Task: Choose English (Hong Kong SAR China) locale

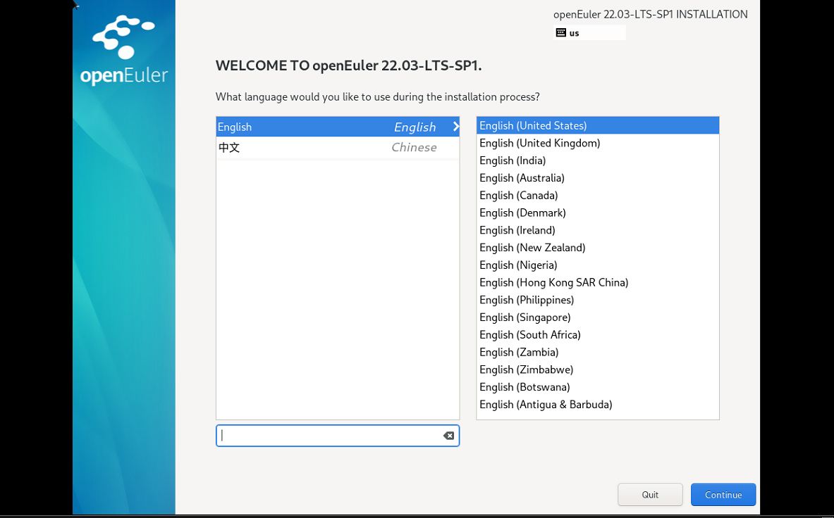Action: pos(598,283)
